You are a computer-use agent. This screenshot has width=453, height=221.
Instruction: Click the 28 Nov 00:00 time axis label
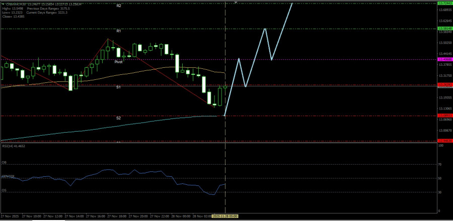(x=181, y=216)
